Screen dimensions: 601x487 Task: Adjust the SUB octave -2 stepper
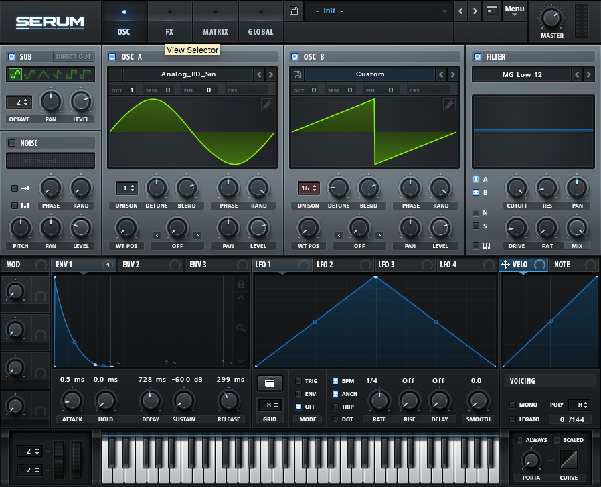click(19, 102)
